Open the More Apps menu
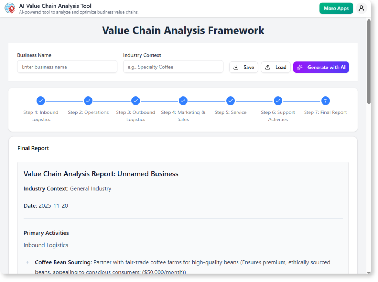This screenshot has width=378, height=282. pos(336,8)
